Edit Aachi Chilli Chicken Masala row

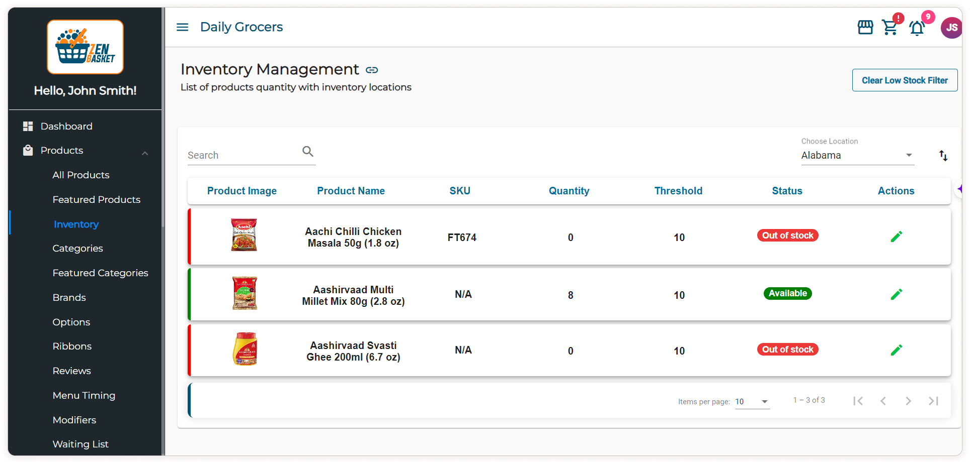coord(896,237)
